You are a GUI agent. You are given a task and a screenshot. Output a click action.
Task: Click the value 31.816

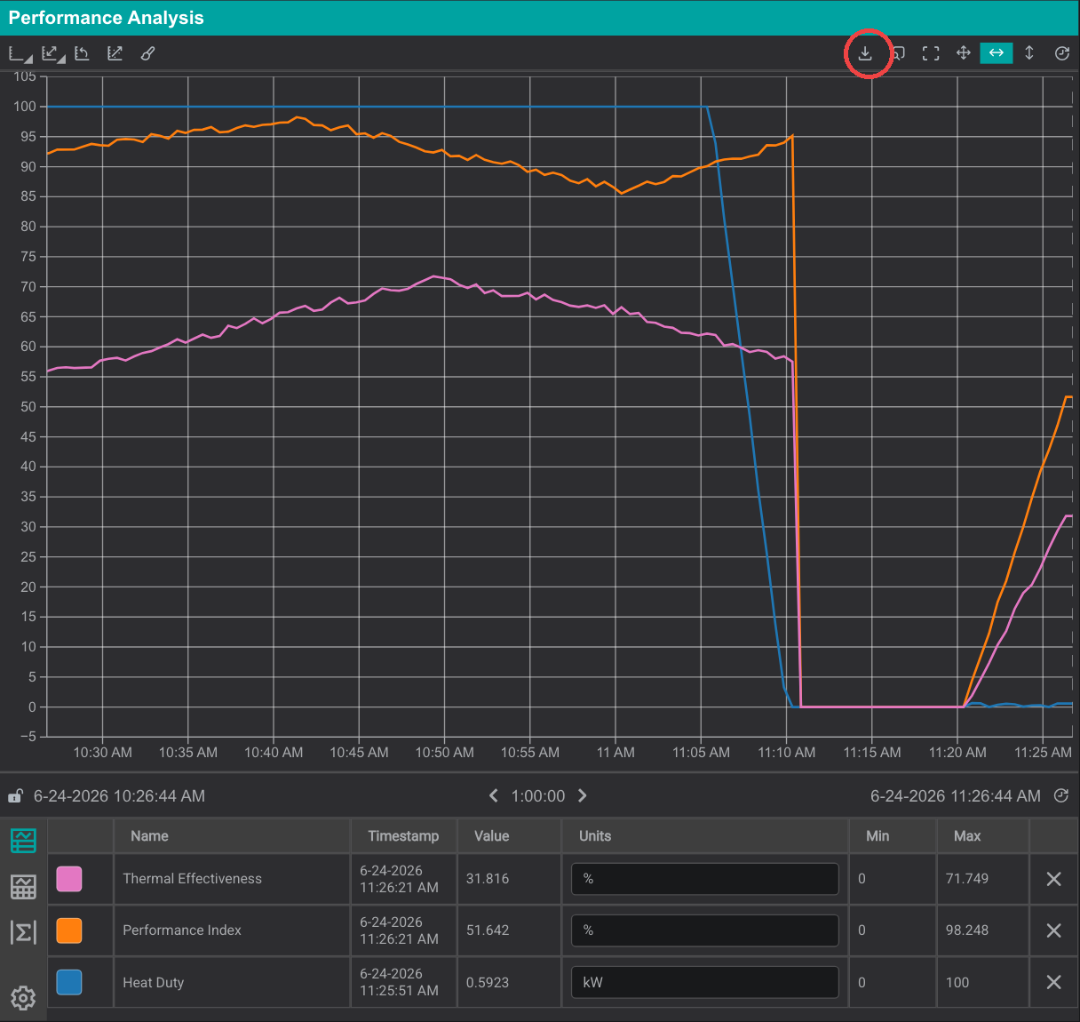click(488, 879)
